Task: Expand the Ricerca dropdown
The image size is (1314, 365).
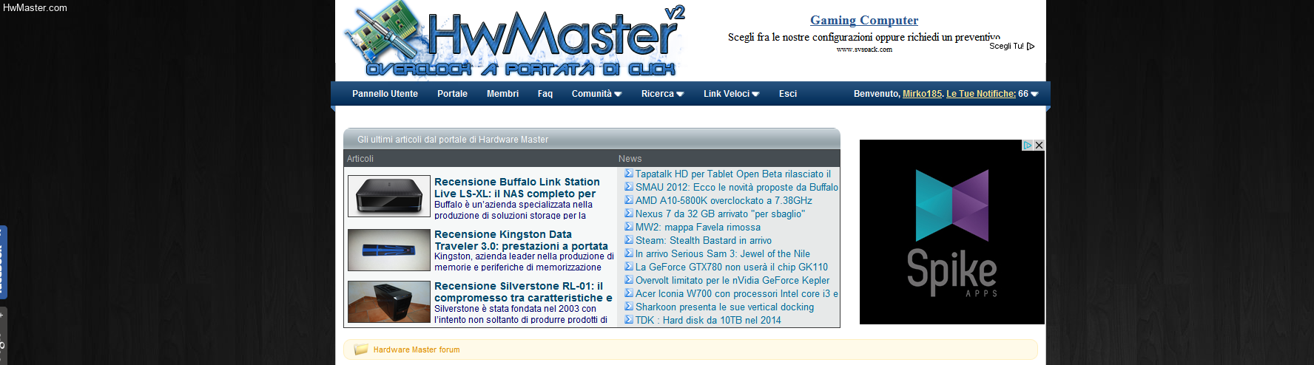Action: pos(662,94)
